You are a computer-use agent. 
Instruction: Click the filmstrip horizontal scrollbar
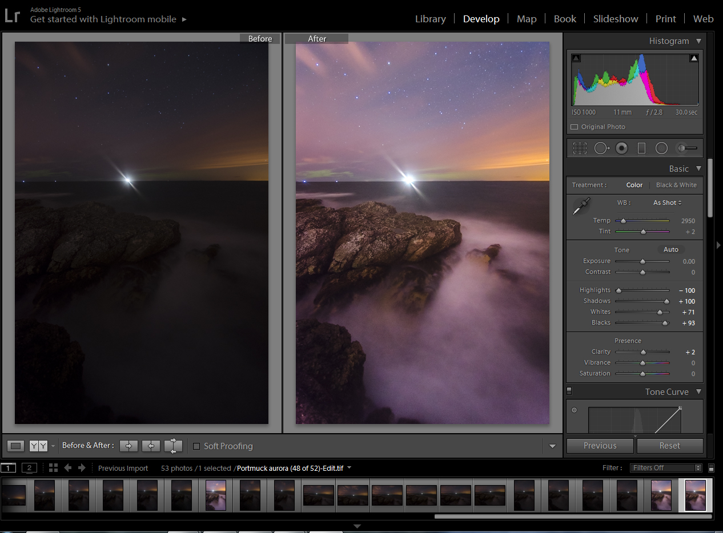(x=573, y=516)
